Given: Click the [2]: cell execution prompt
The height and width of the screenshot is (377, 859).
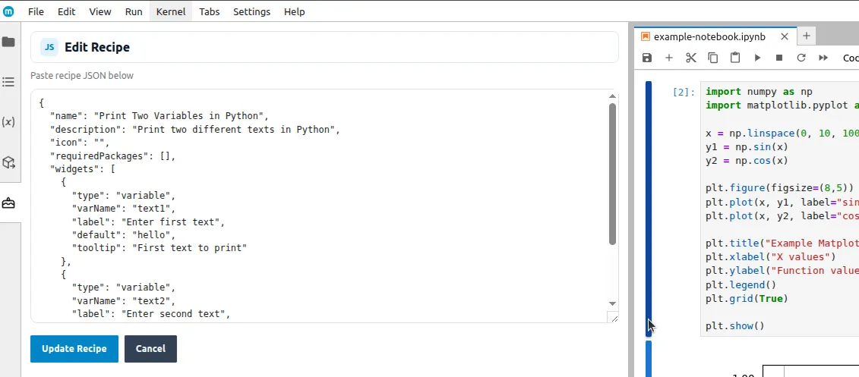Looking at the screenshot, I should (x=684, y=92).
